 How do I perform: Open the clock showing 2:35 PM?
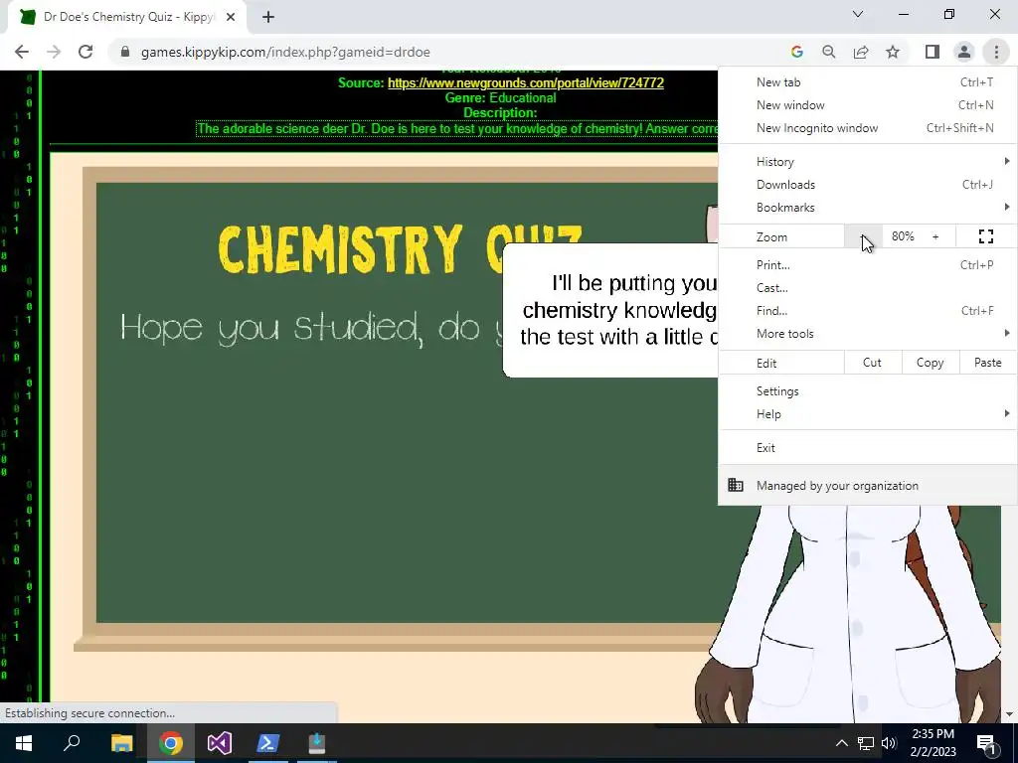(x=933, y=743)
